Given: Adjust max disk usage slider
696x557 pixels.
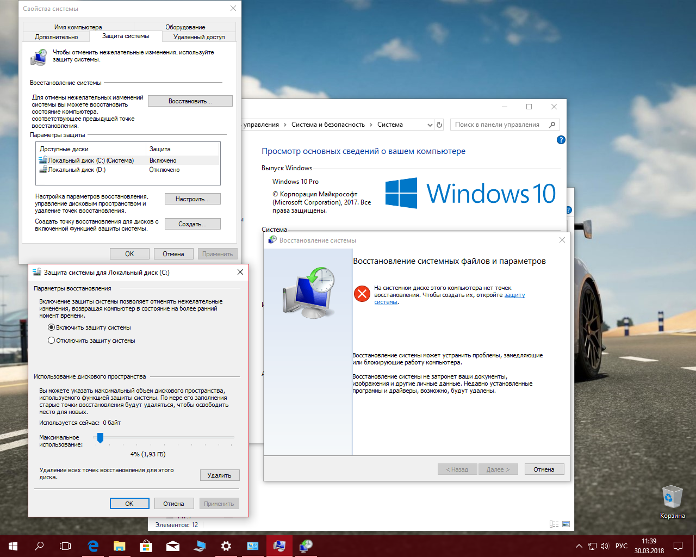Looking at the screenshot, I should (x=100, y=438).
